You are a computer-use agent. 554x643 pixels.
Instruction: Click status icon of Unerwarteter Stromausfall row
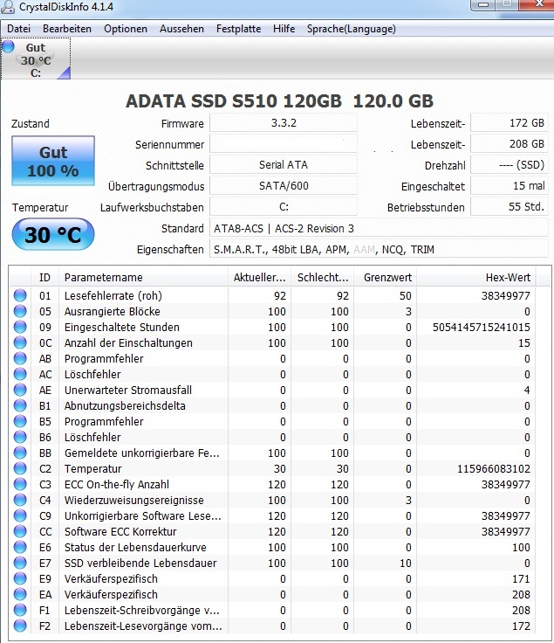[20, 390]
